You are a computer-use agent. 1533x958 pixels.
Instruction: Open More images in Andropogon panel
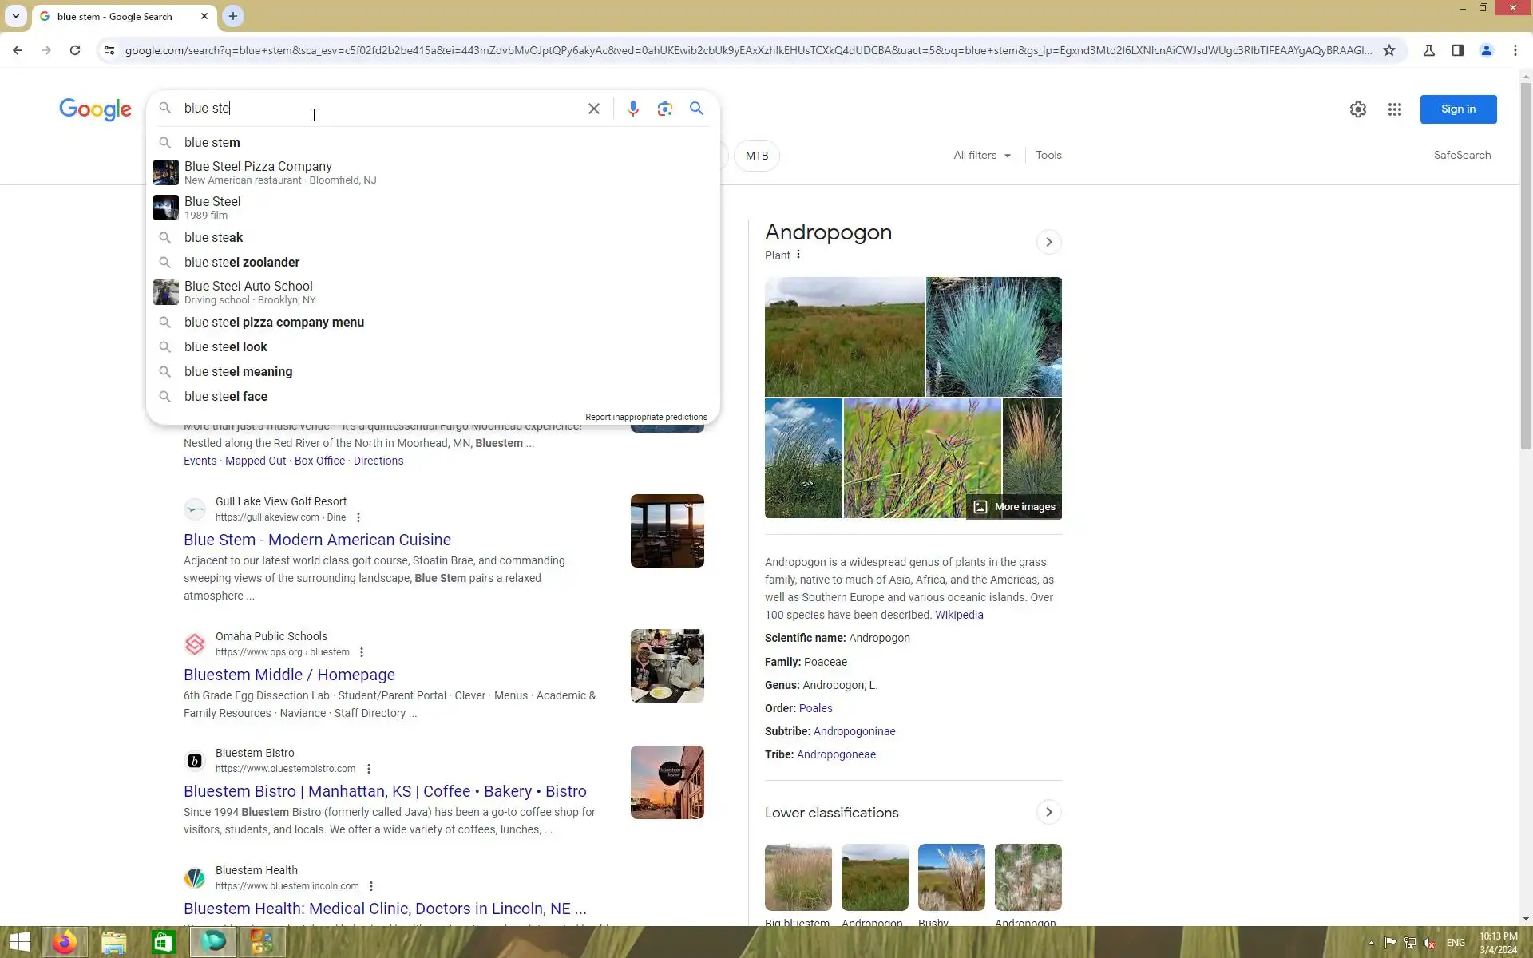point(1015,507)
